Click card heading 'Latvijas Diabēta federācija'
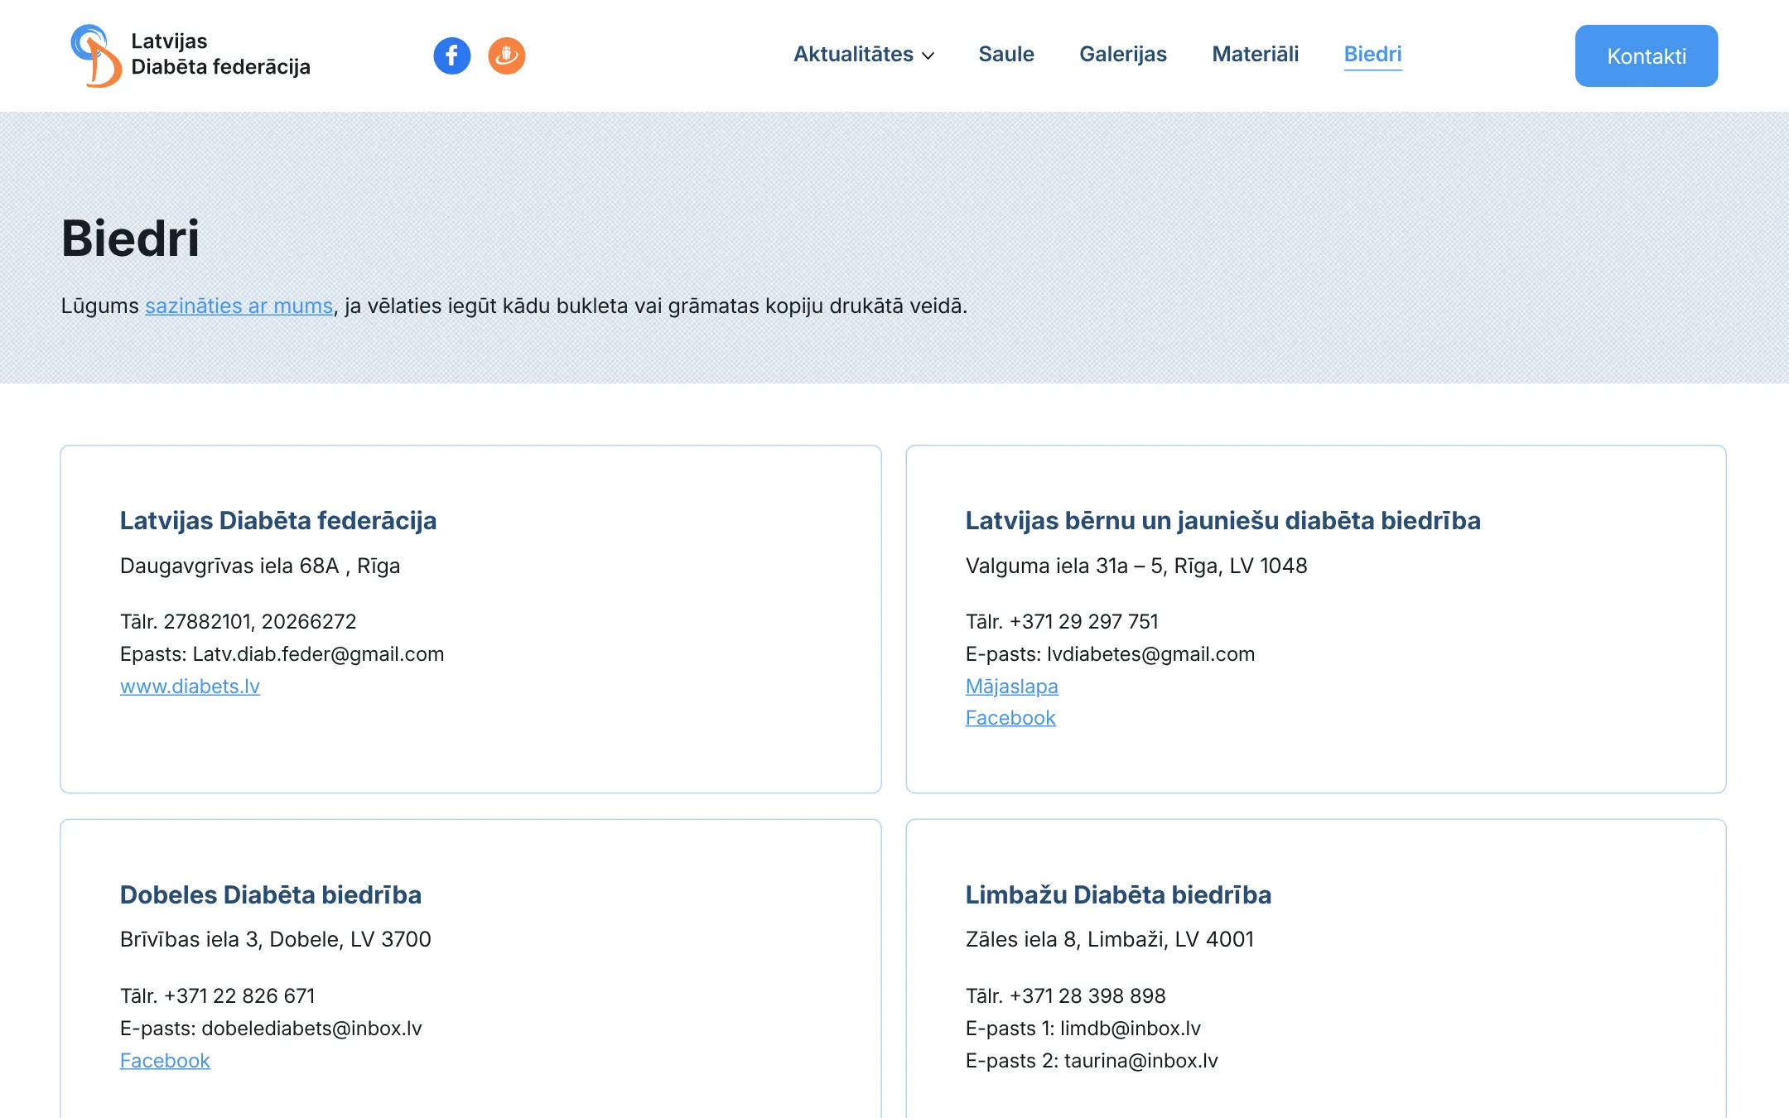 [278, 521]
